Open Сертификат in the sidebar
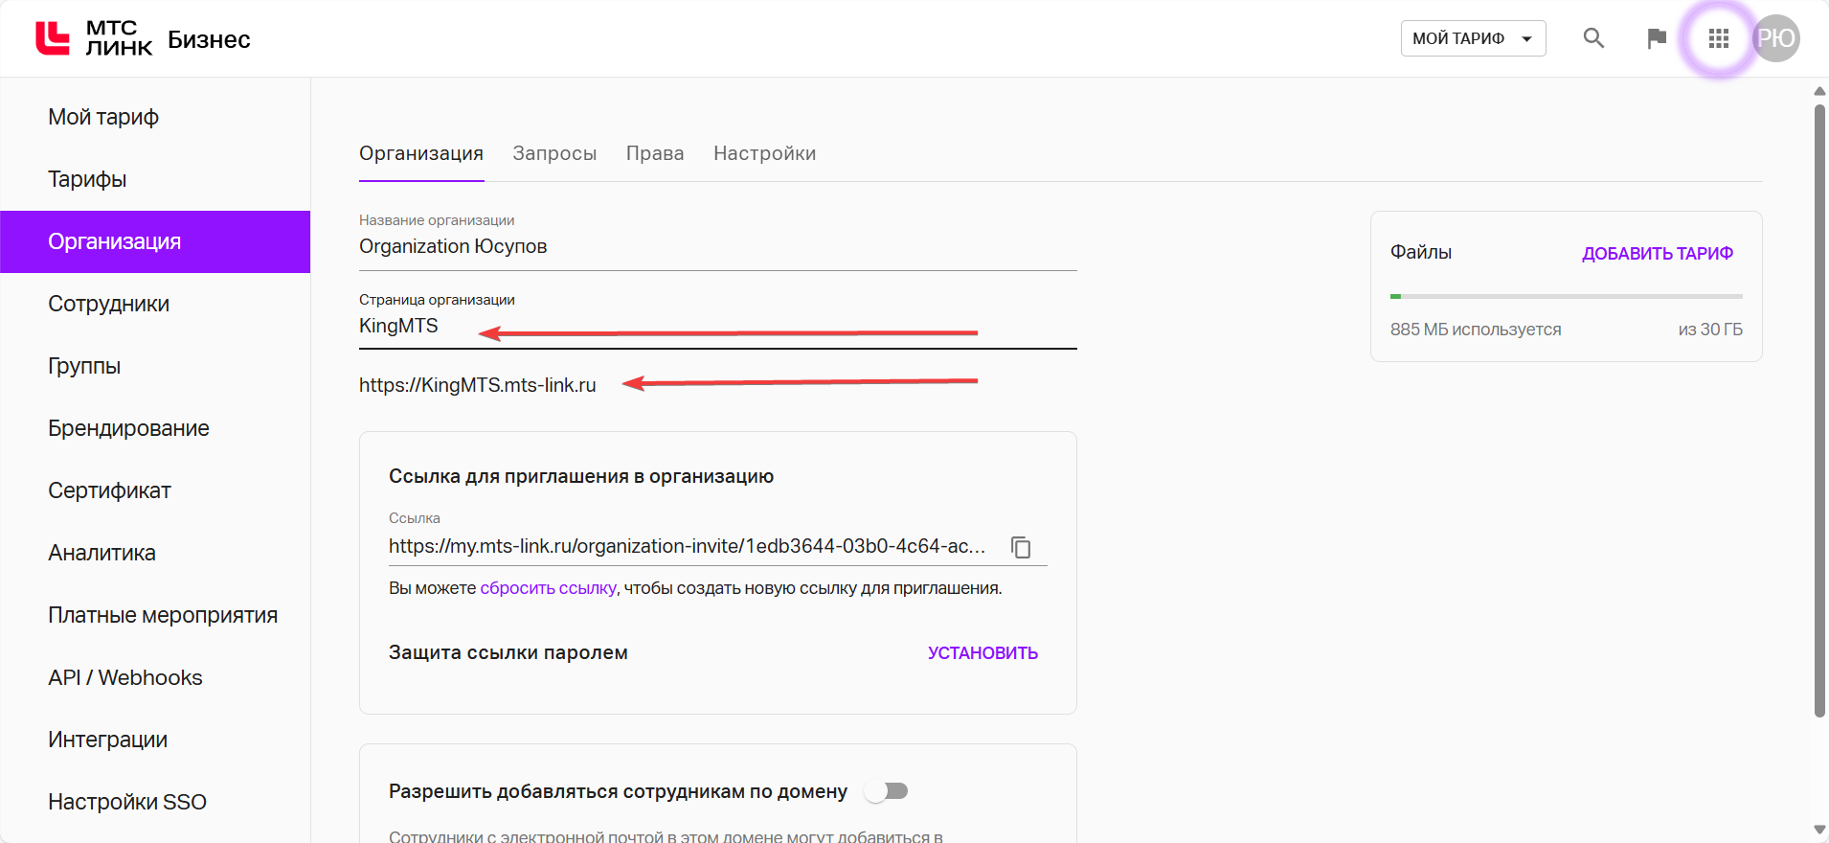The width and height of the screenshot is (1829, 843). [155, 490]
